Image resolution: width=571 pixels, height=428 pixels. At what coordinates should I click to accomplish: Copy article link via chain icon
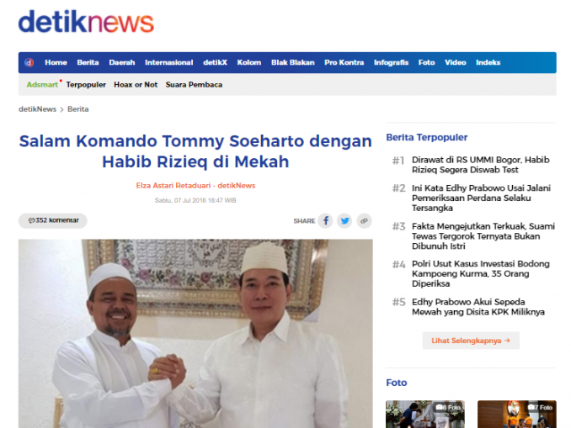click(x=364, y=221)
